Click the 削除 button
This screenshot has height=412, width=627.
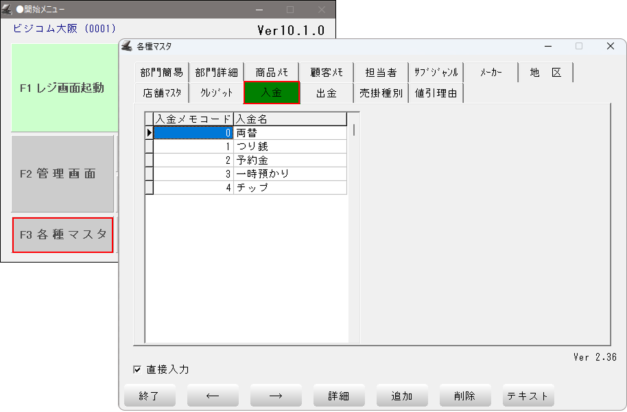click(465, 396)
